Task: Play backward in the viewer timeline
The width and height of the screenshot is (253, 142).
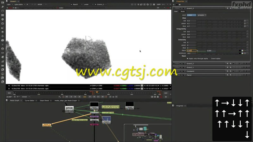Action: (79, 97)
